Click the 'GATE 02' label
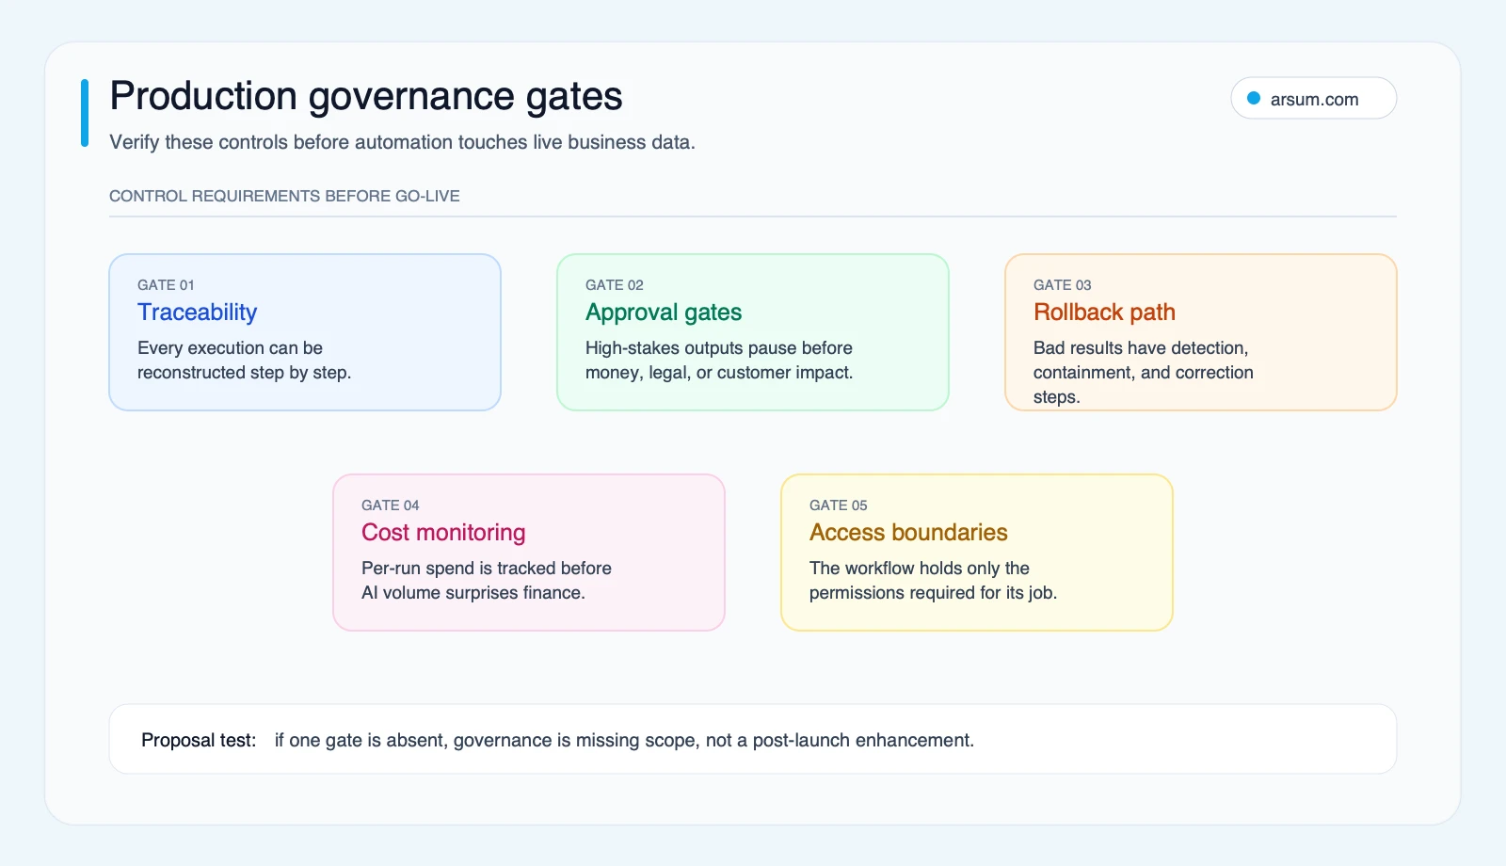Viewport: 1506px width, 866px height. tap(615, 284)
